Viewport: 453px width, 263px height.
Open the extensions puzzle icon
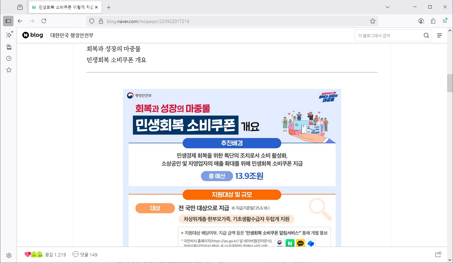433,21
